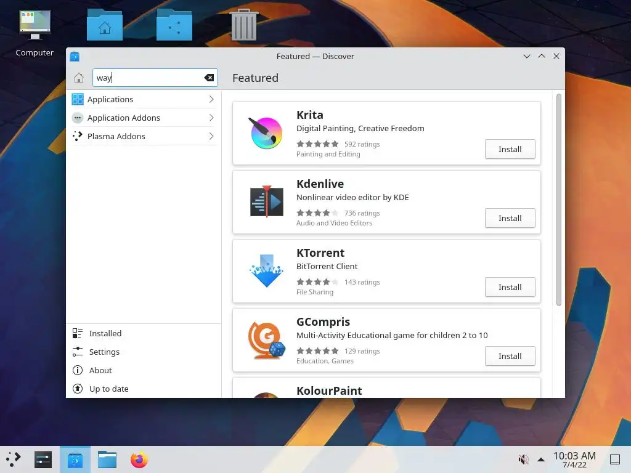Click the KTorrent app icon
The image size is (631, 473).
pos(266,271)
